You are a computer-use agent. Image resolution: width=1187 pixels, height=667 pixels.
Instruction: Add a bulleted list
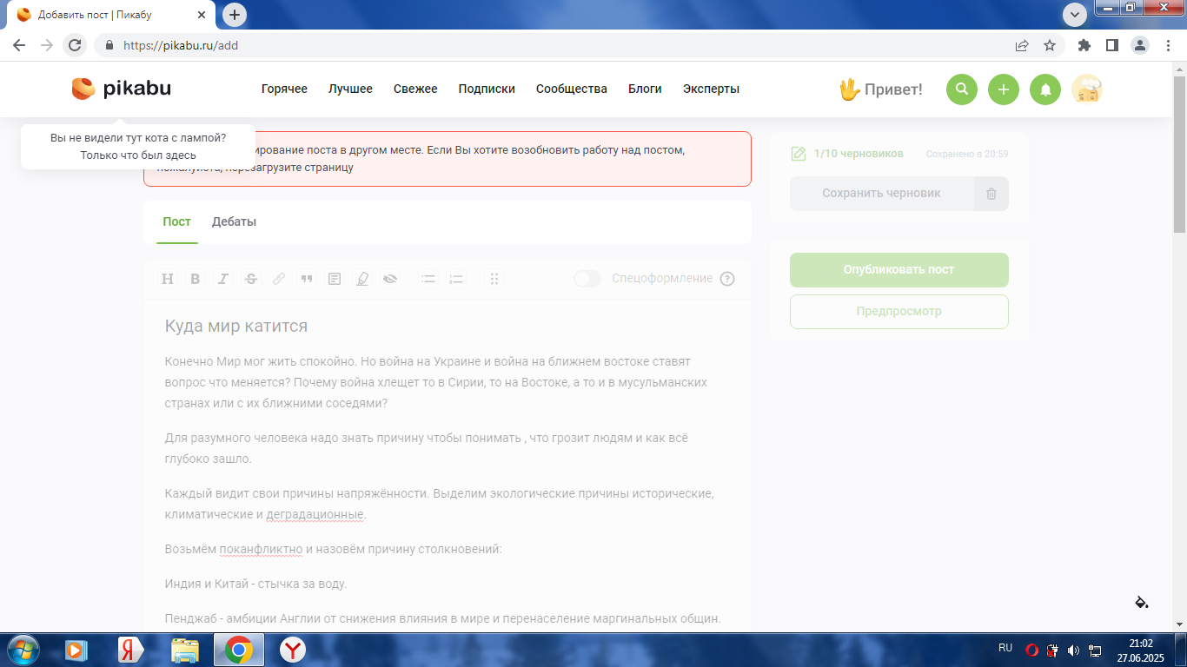point(428,279)
